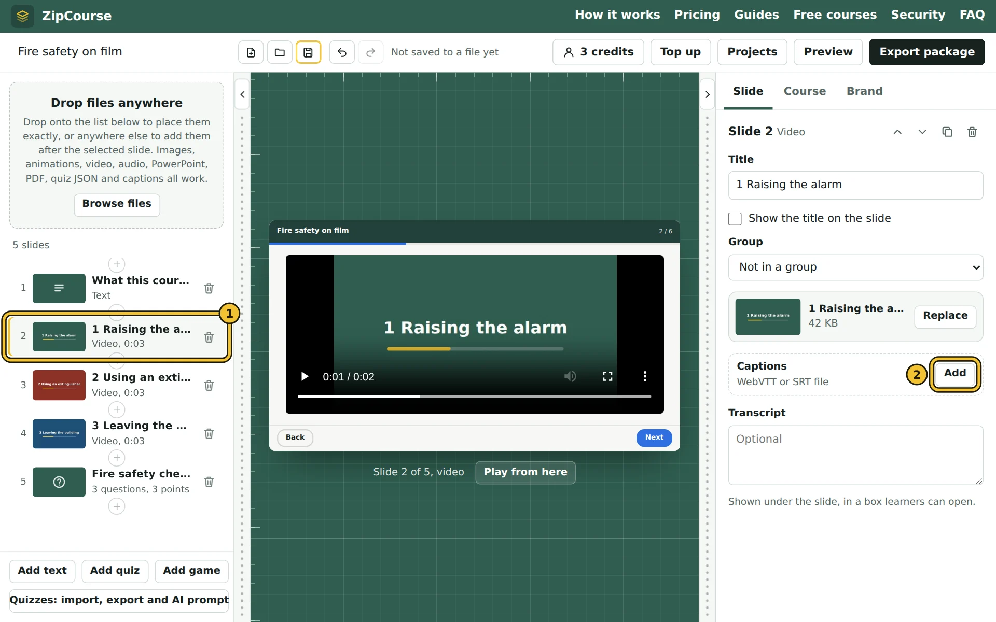Open a project with the folder icon
Viewport: 996px width, 622px height.
click(x=280, y=52)
